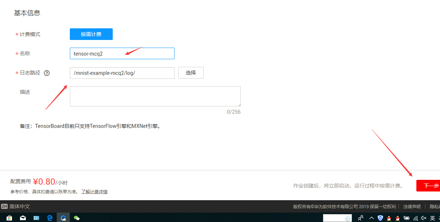Click 法律声明 in the footer
This screenshot has width=440, height=222.
pyautogui.click(x=411, y=206)
